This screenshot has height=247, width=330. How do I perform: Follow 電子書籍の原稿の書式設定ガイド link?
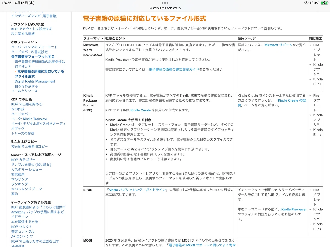point(174,69)
